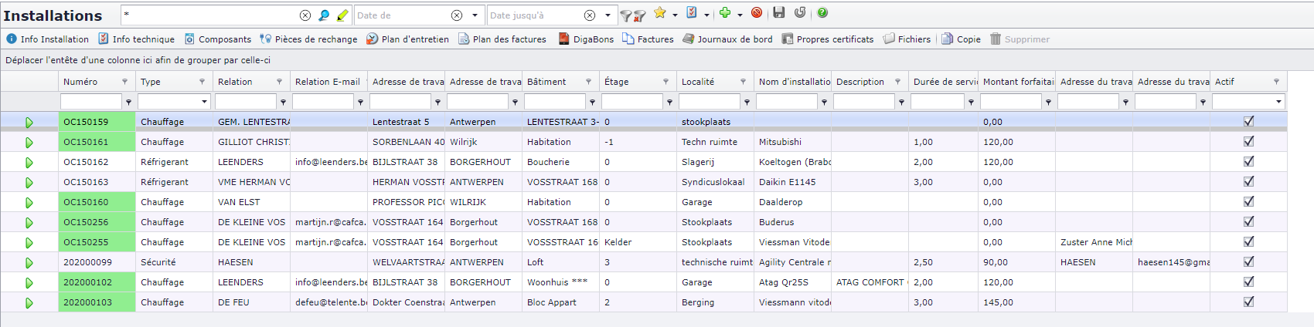Click the magnifier search icon
The width and height of the screenshot is (1314, 327).
324,15
